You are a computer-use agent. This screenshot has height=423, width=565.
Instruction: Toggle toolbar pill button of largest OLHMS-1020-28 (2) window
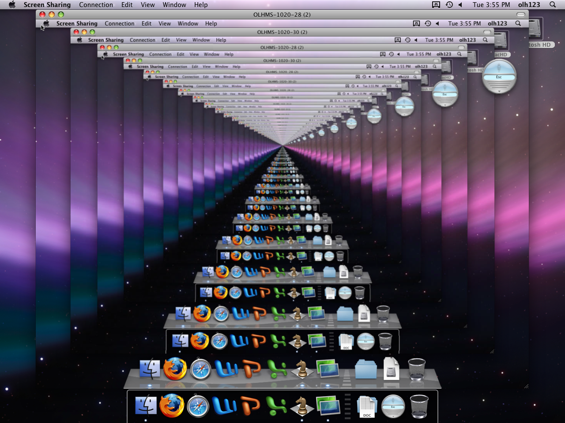pos(521,15)
